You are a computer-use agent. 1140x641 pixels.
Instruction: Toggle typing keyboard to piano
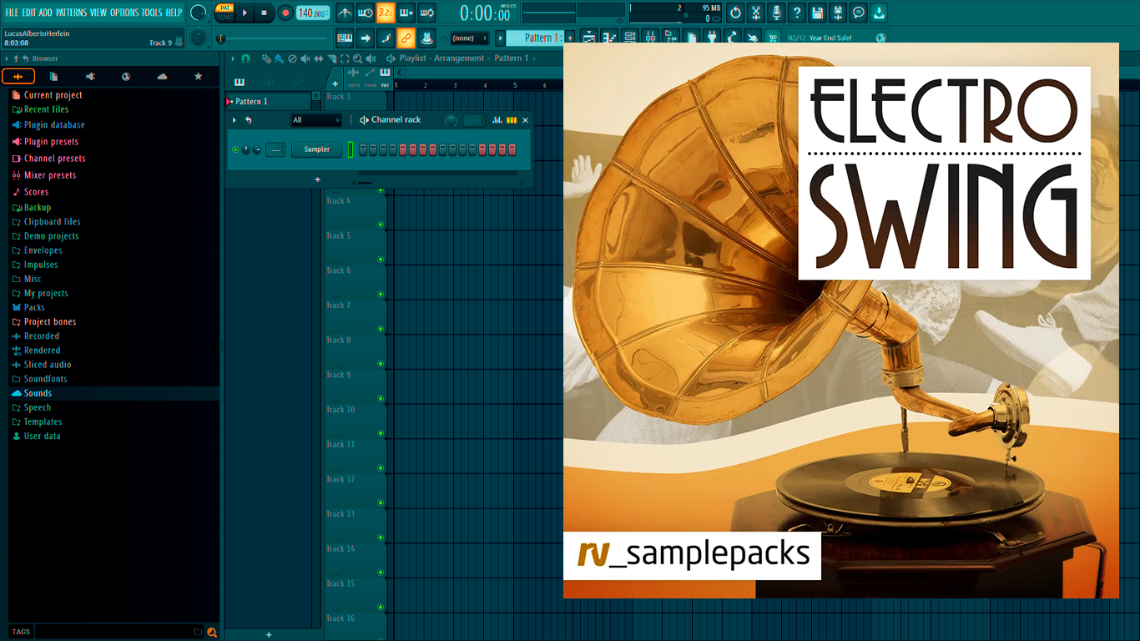tap(345, 38)
